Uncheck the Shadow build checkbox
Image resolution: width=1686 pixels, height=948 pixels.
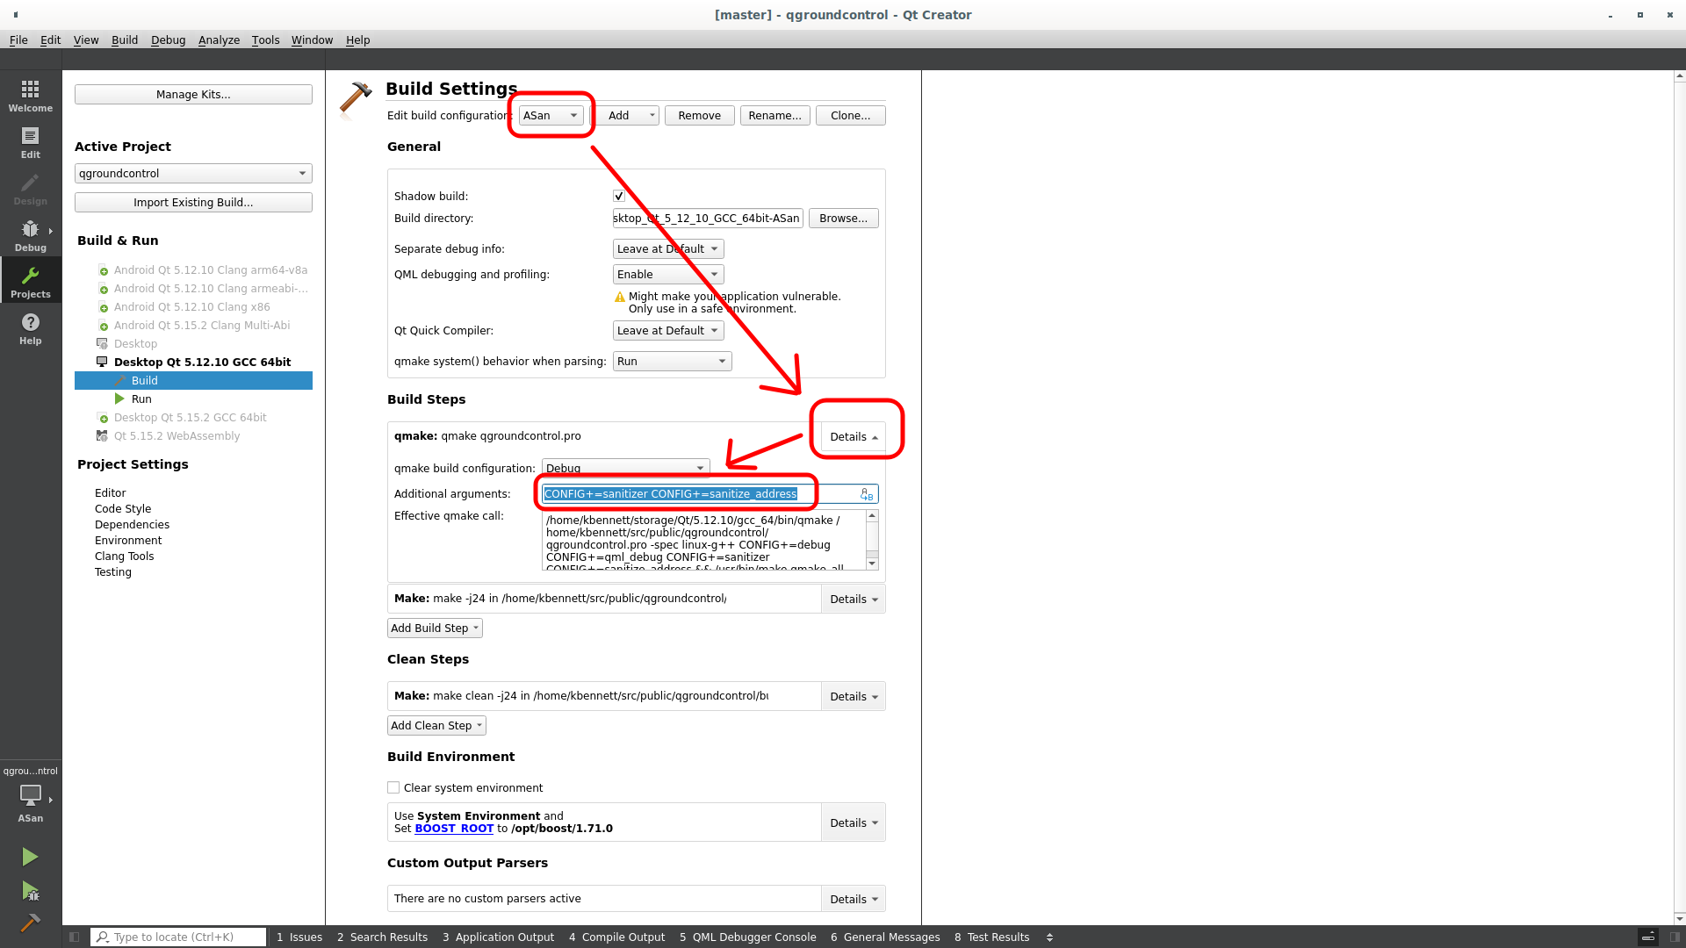619,197
